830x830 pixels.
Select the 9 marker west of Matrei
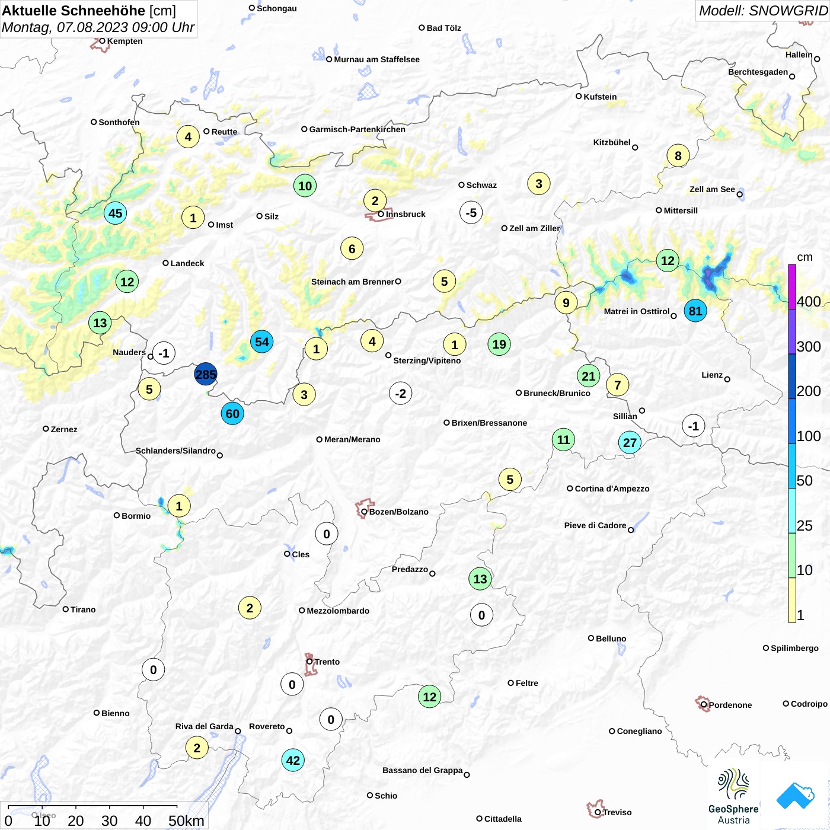(x=566, y=302)
